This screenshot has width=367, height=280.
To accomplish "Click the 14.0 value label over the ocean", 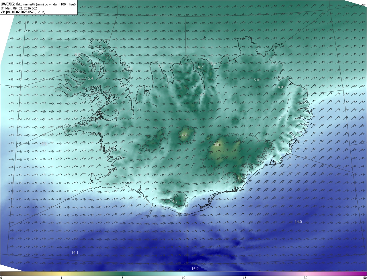I will (298, 222).
